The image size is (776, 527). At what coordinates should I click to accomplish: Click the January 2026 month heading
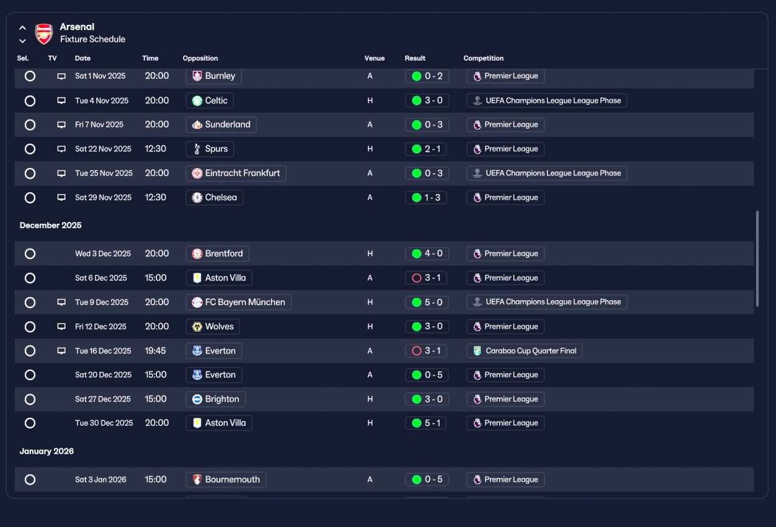pyautogui.click(x=47, y=452)
